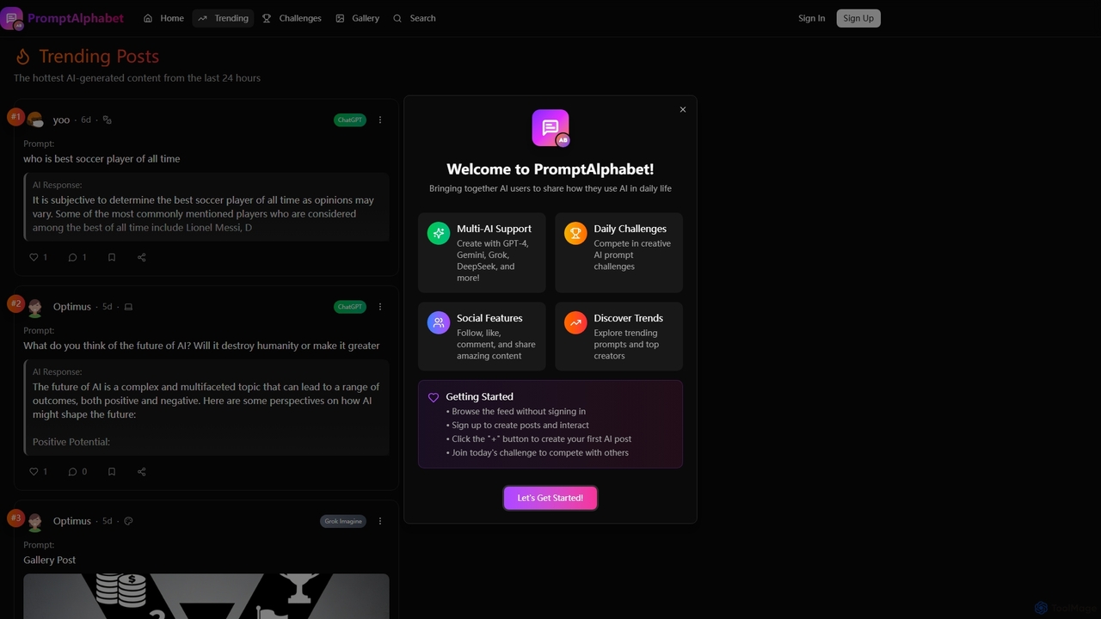Screen dimensions: 1101x619
Task: Click the Social Features card title
Action: [489, 318]
